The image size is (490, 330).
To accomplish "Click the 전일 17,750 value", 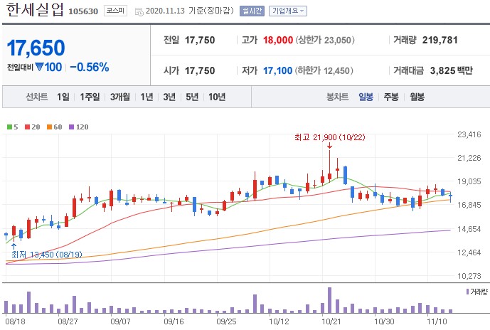I will (x=200, y=40).
